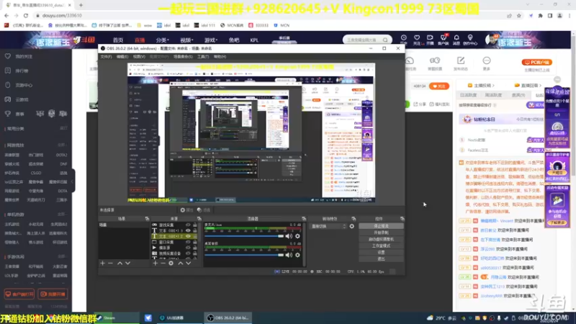Select the 首页 tab in Douyu navbar
This screenshot has height=324, width=576.
pos(118,40)
